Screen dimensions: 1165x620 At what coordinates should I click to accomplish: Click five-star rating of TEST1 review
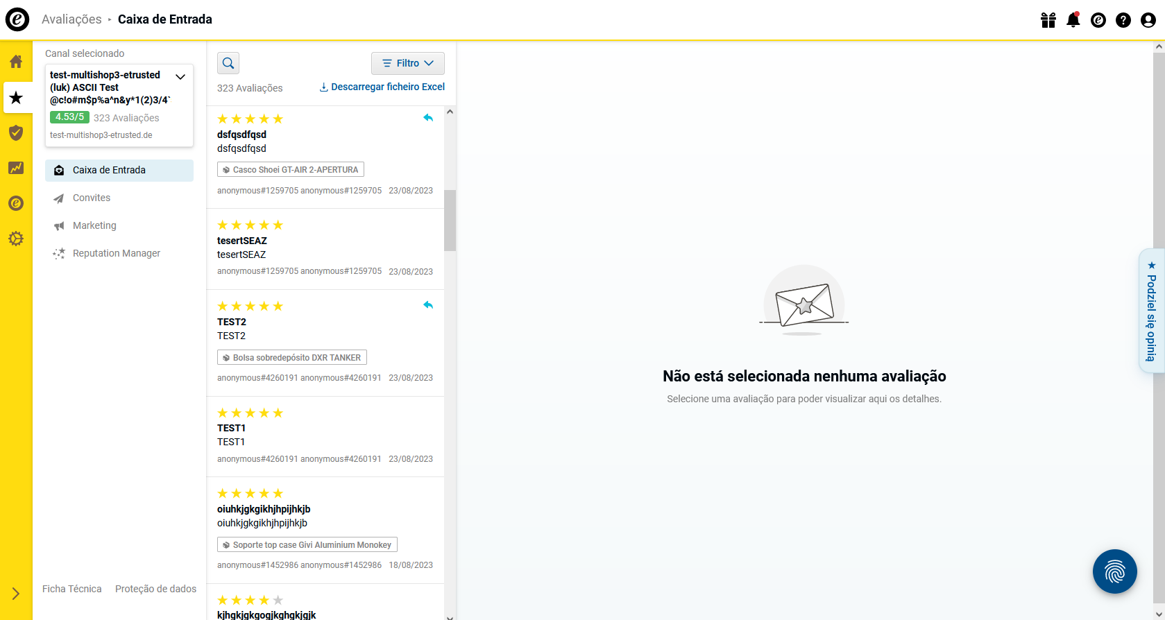tap(250, 413)
